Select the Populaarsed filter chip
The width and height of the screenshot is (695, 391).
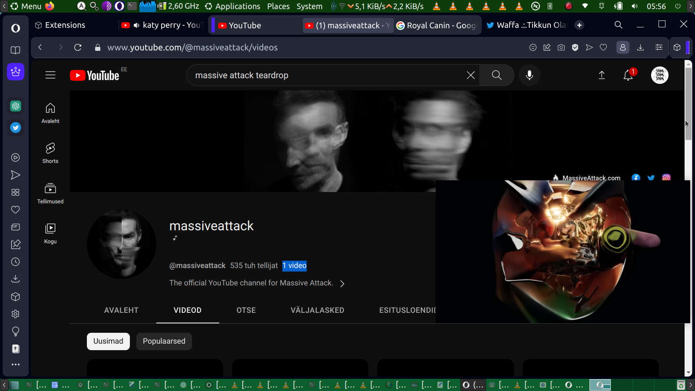(164, 341)
